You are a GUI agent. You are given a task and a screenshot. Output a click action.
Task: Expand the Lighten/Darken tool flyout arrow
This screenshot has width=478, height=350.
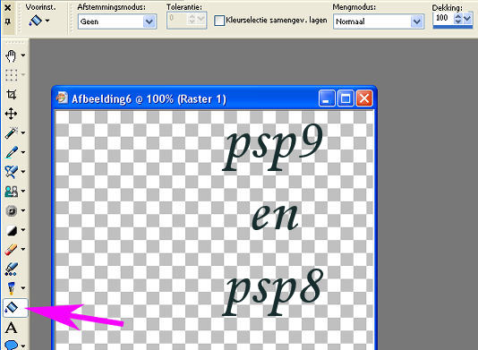pos(23,230)
